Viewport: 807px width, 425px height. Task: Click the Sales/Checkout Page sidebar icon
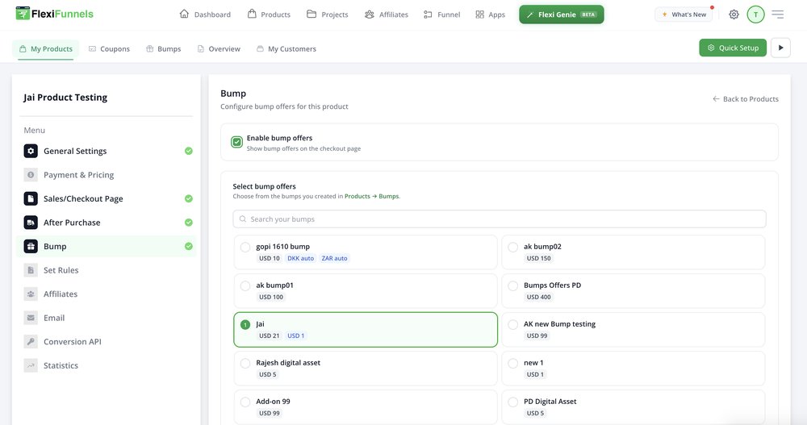click(x=31, y=198)
